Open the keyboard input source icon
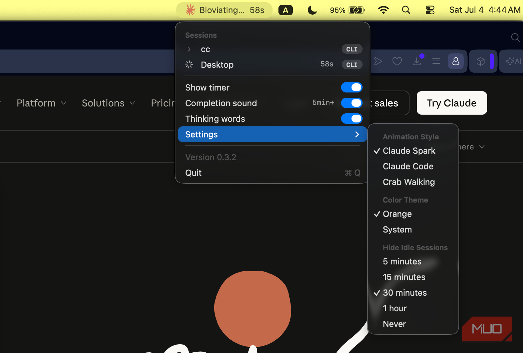The image size is (523, 353). pyautogui.click(x=286, y=10)
